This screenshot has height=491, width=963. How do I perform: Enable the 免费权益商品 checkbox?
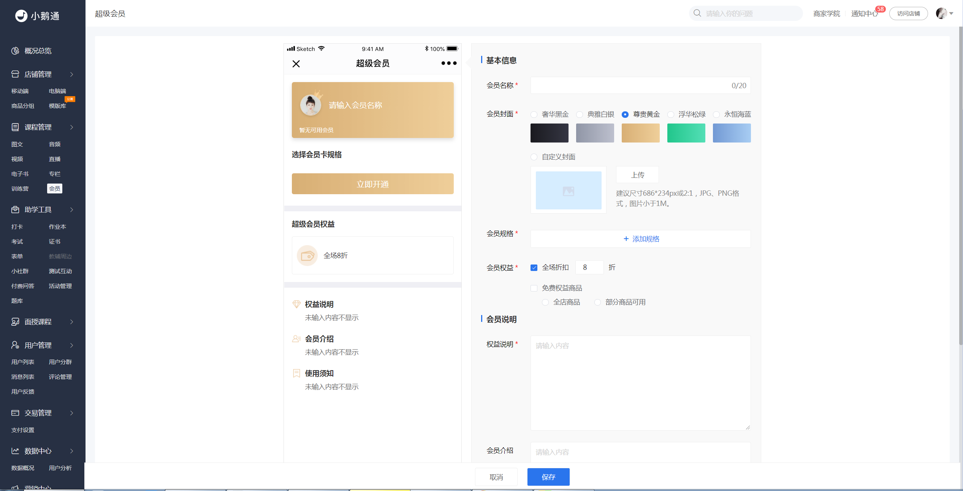[534, 288]
